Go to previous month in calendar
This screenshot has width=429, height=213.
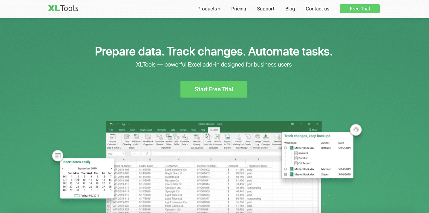63,169
